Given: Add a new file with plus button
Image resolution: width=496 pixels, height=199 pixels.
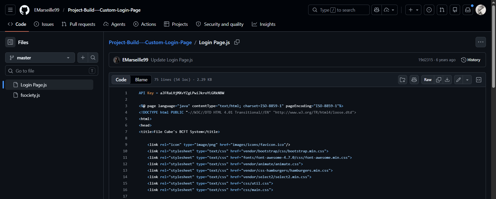Looking at the screenshot, I should (x=83, y=58).
